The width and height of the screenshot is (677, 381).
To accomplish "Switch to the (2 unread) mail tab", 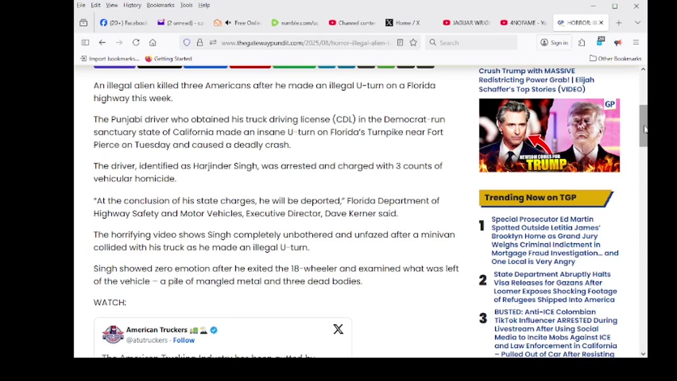I will point(180,23).
